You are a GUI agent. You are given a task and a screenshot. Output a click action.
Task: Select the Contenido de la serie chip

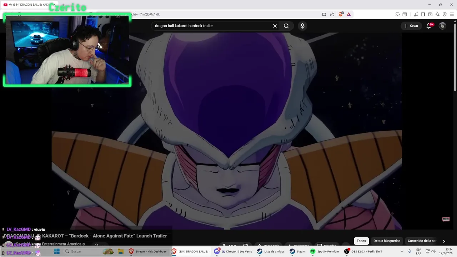[x=422, y=241]
